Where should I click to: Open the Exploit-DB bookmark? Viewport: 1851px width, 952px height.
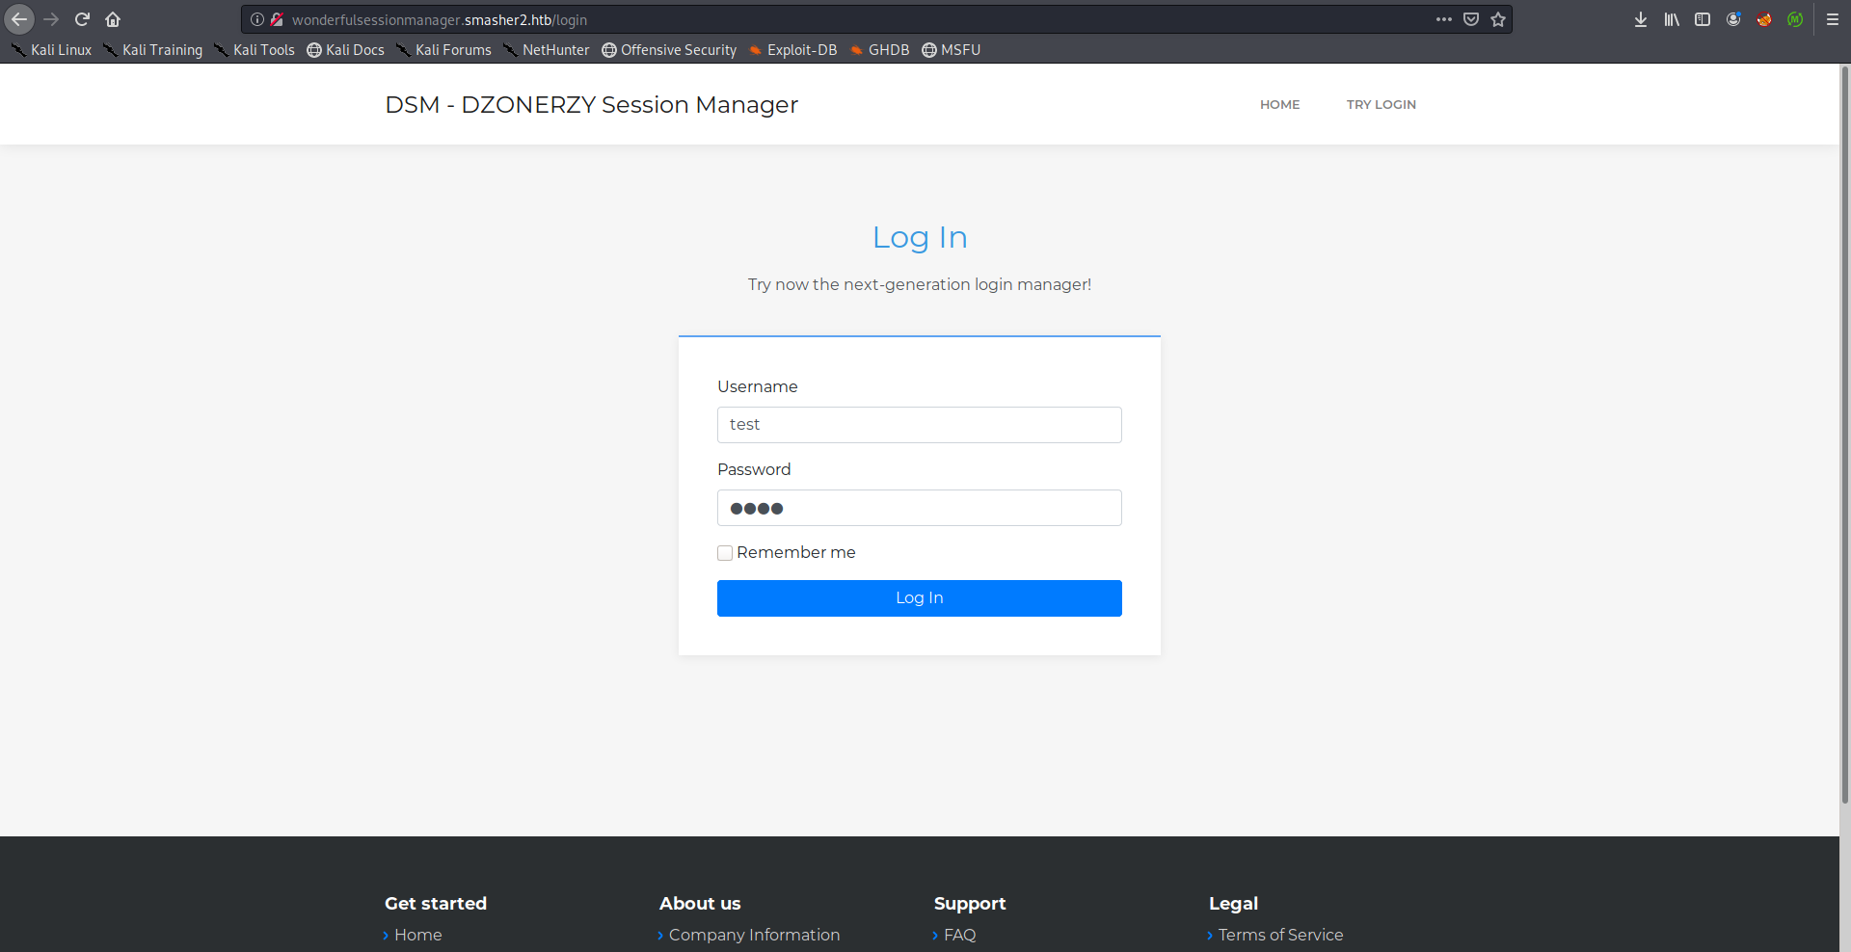[801, 50]
